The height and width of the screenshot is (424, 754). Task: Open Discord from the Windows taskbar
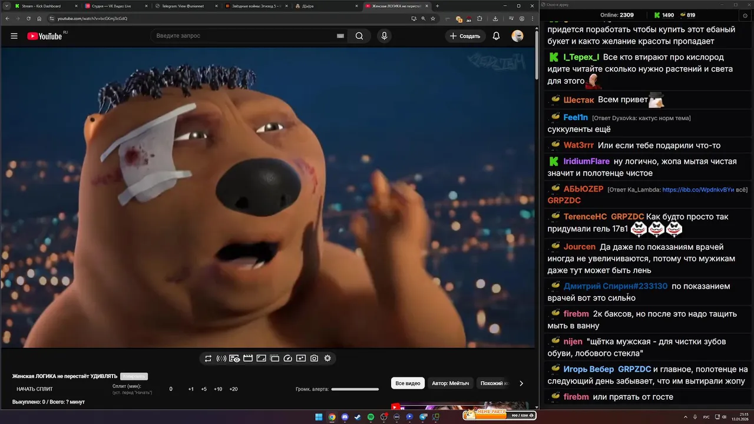click(345, 417)
